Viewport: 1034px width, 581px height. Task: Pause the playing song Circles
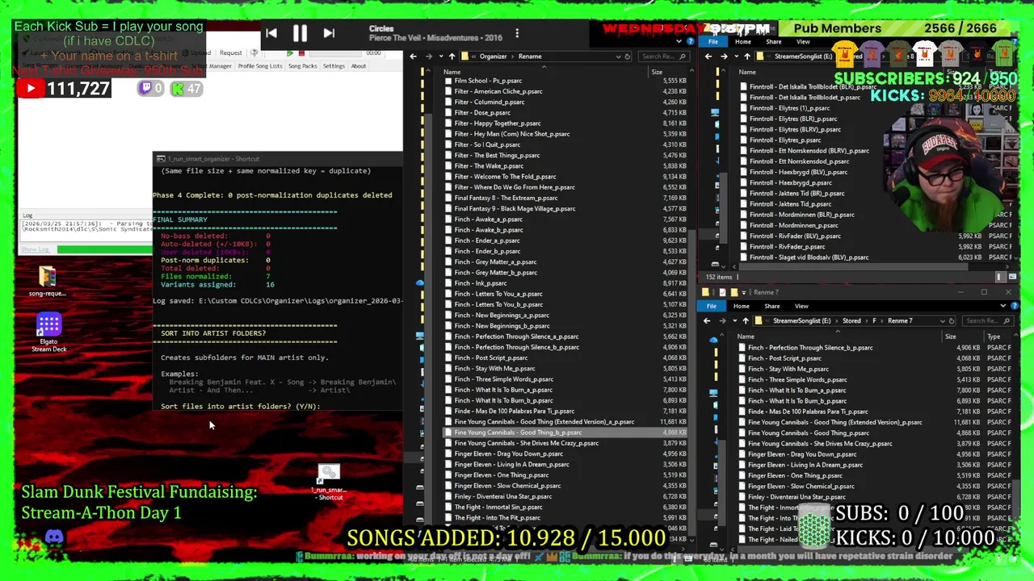coord(300,33)
